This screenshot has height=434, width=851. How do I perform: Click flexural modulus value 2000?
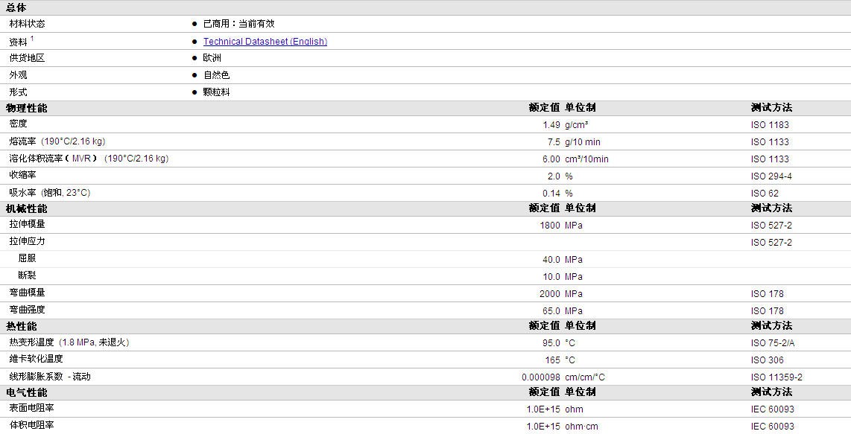[550, 293]
